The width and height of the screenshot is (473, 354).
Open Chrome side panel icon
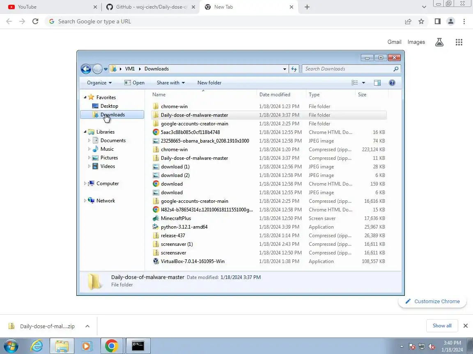[x=437, y=21]
